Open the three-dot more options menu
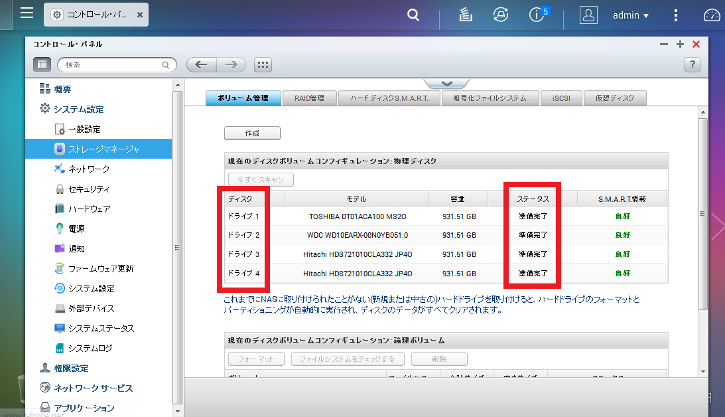 click(x=675, y=15)
